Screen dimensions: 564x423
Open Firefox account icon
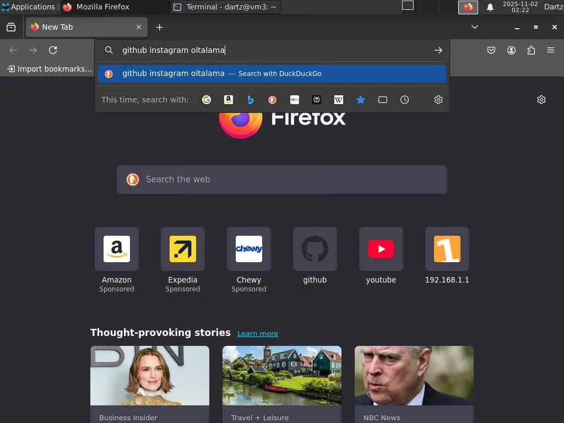point(511,50)
